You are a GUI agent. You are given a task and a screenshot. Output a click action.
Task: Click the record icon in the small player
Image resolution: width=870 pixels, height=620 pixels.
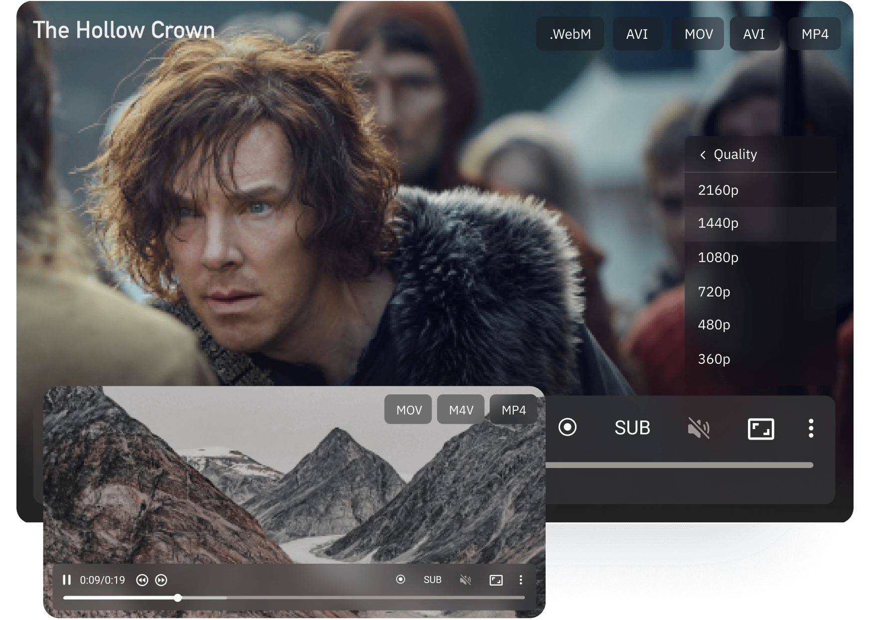(401, 579)
